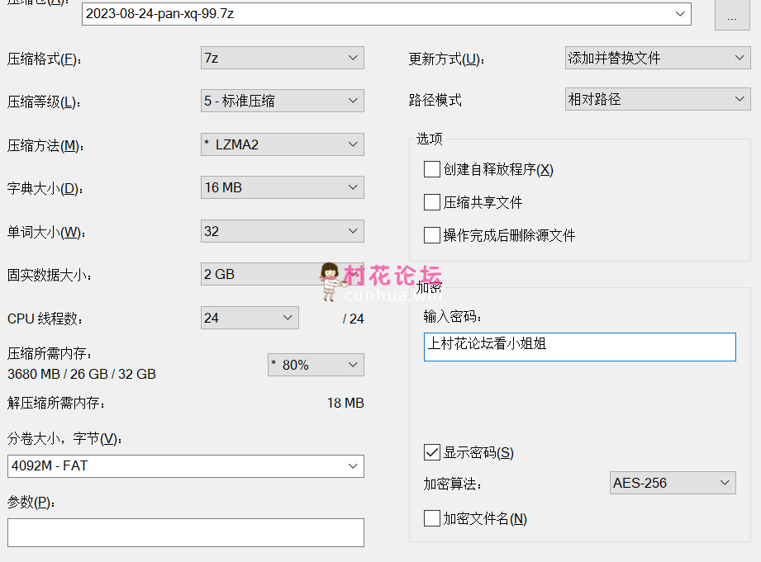This screenshot has height=562, width=761.
Task: Click the 输入密码 password field
Action: point(580,347)
